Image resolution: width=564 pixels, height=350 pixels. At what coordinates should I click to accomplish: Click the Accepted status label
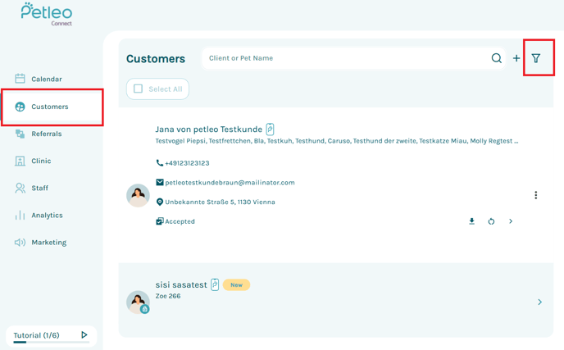click(180, 221)
